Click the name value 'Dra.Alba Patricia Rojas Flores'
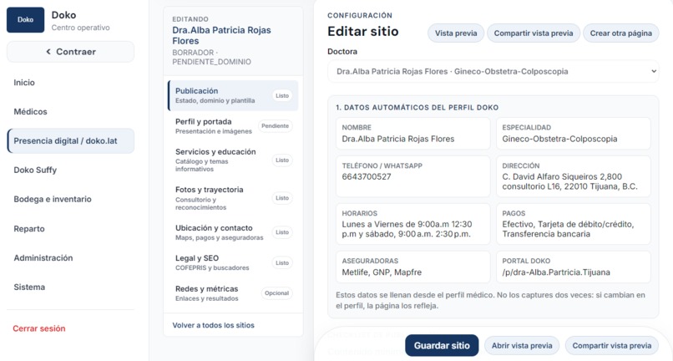 point(398,139)
